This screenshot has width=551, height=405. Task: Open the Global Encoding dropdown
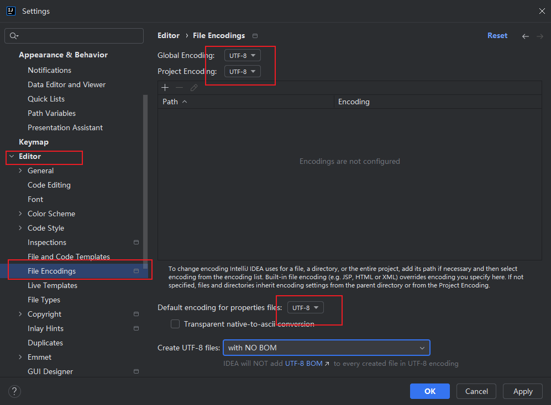[243, 55]
